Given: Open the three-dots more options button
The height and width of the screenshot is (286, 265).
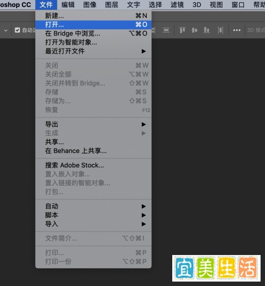Looking at the screenshot, I should click(x=237, y=30).
